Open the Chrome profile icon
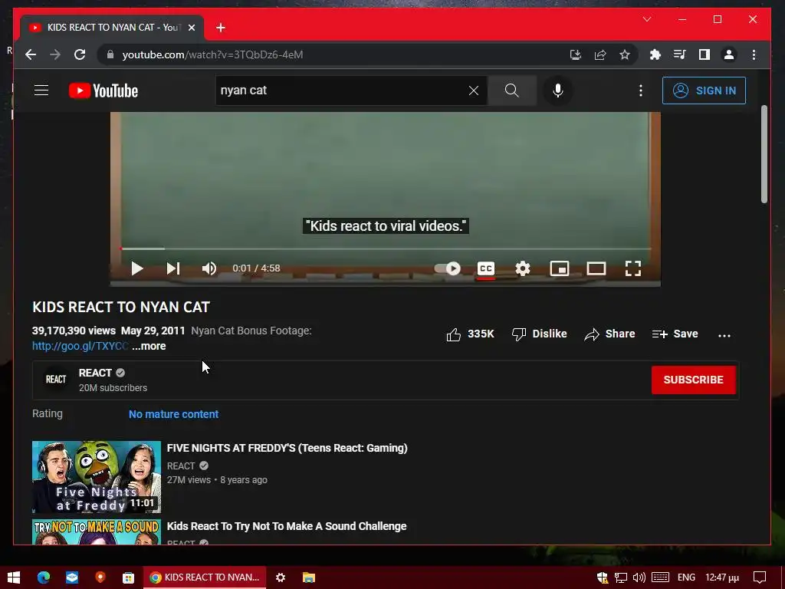This screenshot has width=785, height=589. 729,54
